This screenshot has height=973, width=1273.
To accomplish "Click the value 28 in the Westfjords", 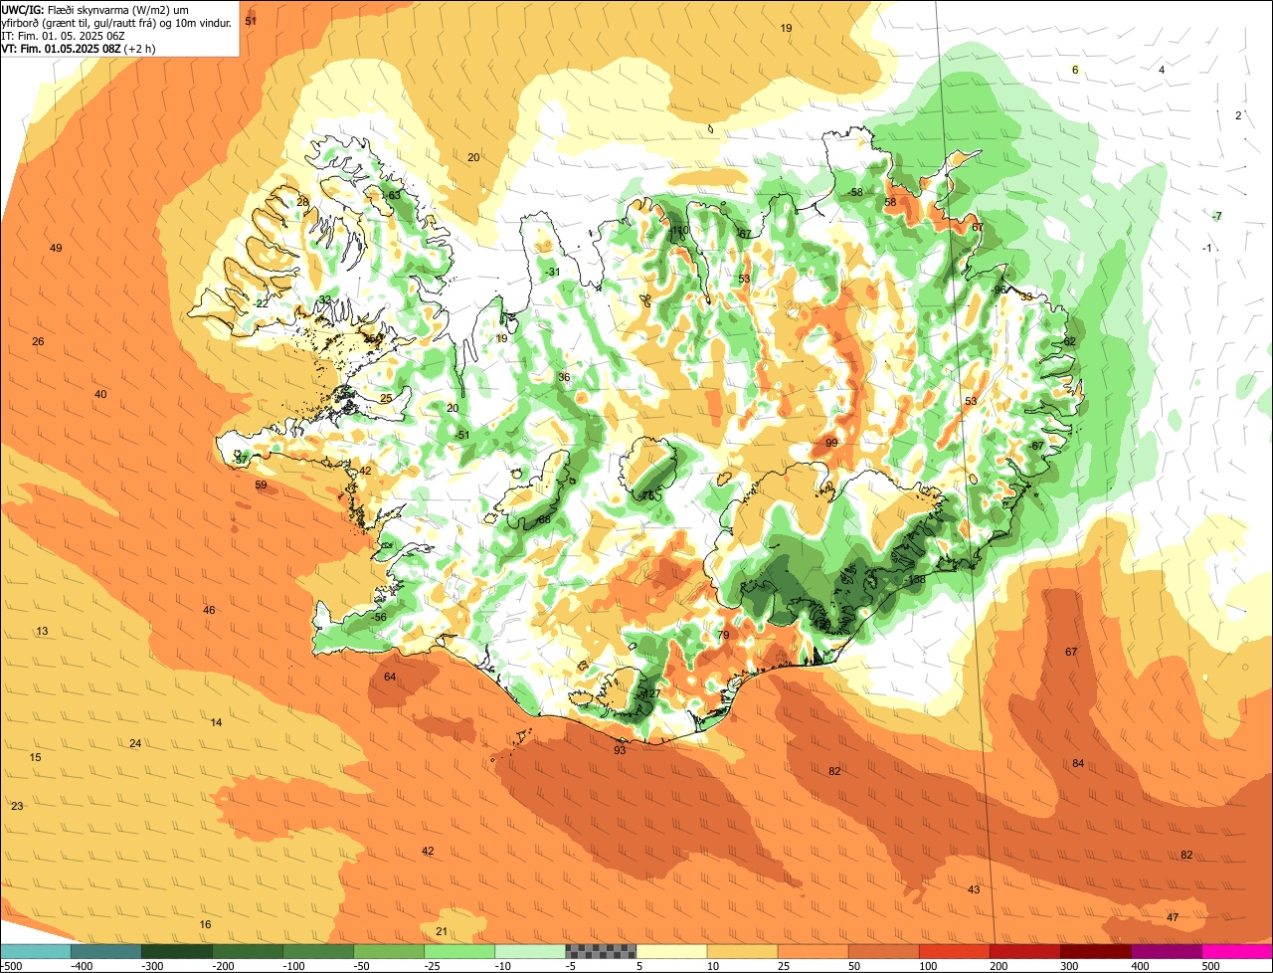I will 302,202.
